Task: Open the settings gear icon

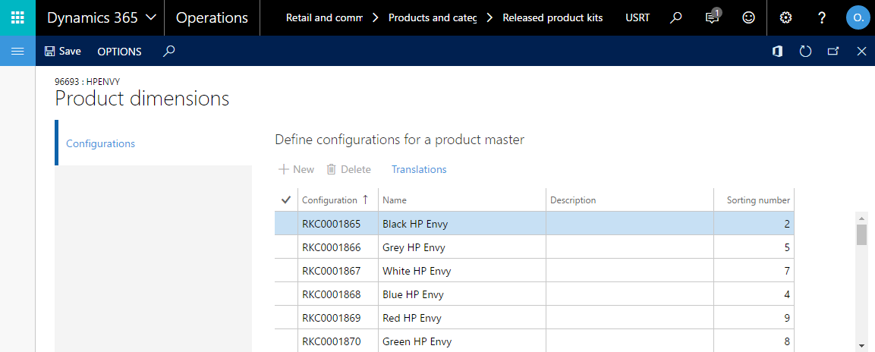Action: (x=785, y=18)
